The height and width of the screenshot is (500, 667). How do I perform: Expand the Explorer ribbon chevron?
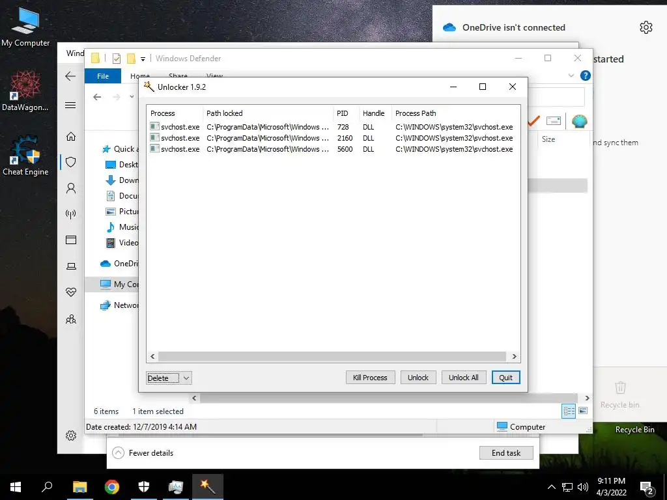tap(571, 76)
